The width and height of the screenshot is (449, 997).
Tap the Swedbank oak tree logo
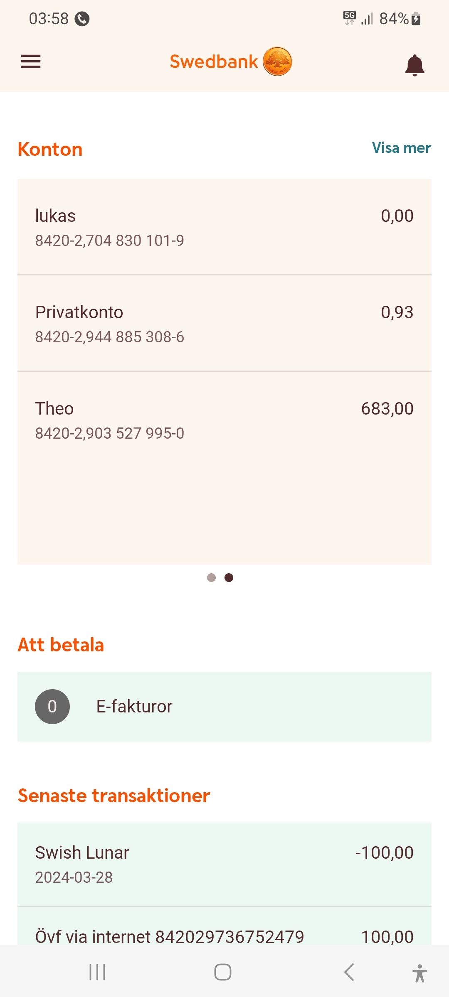tap(277, 61)
